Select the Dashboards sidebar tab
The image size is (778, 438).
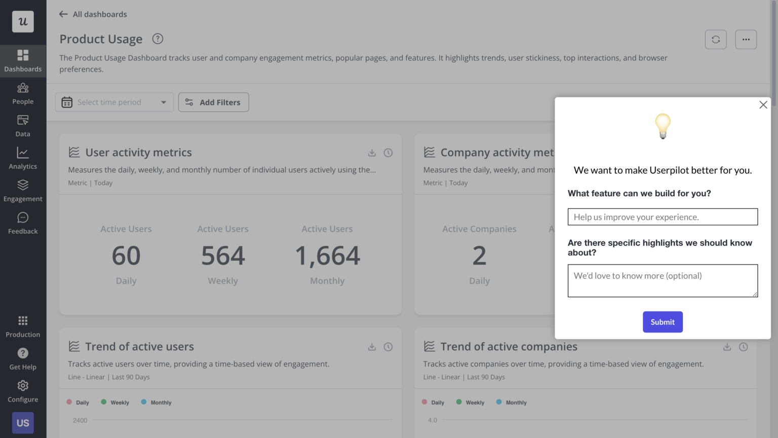23,61
